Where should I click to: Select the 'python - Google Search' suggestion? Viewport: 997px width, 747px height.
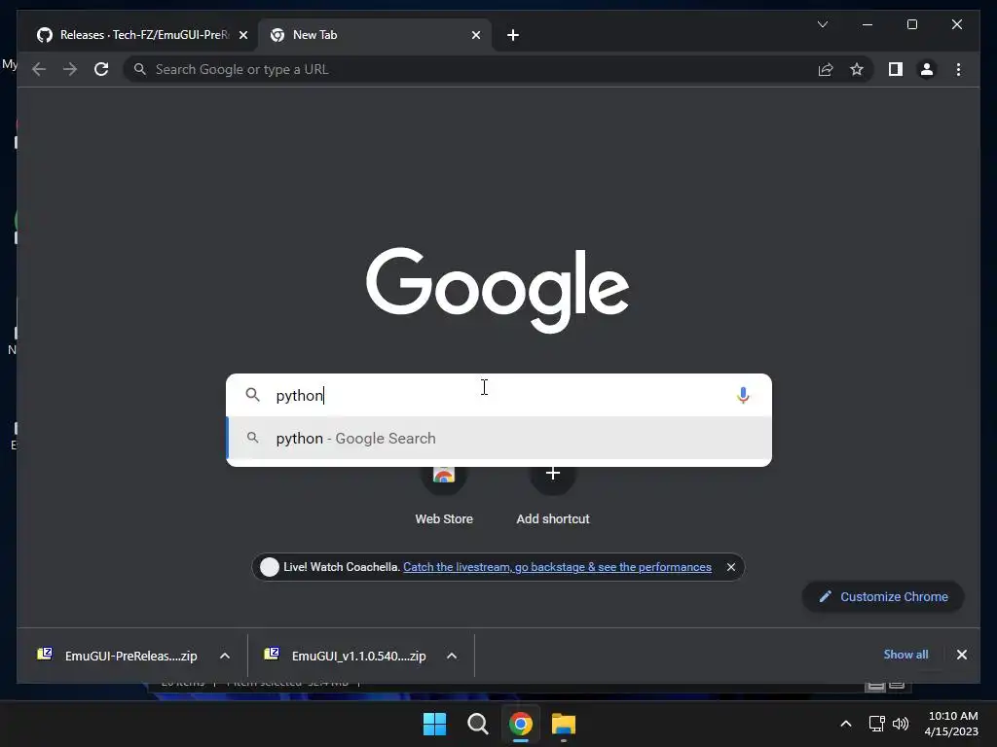498,439
